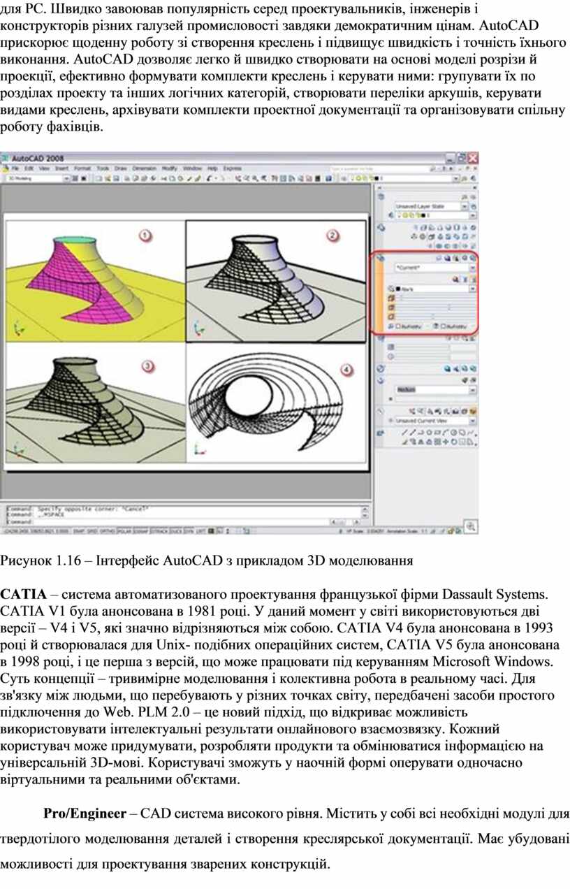Activate the viewport with the magenta shaded model
570x889 pixels.
[x=96, y=281]
